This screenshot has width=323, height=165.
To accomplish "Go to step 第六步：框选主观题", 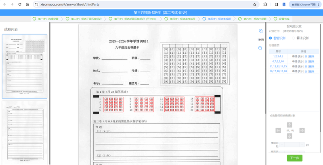I will [x=252, y=19].
